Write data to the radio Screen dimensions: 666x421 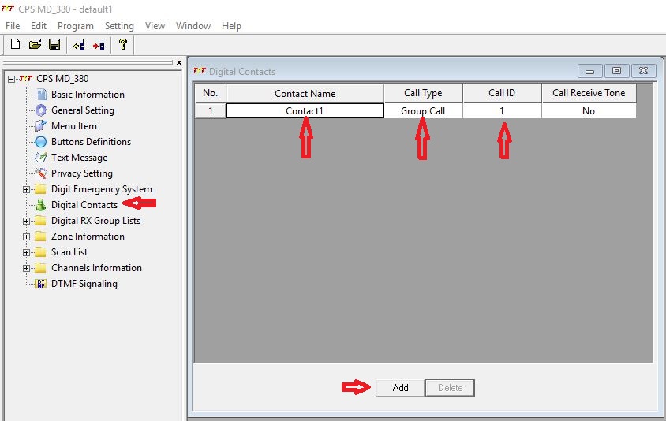coord(99,45)
